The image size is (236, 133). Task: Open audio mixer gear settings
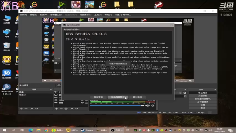(153, 106)
